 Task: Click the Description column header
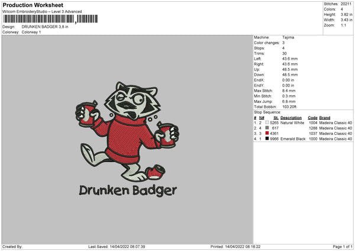tap(291, 118)
